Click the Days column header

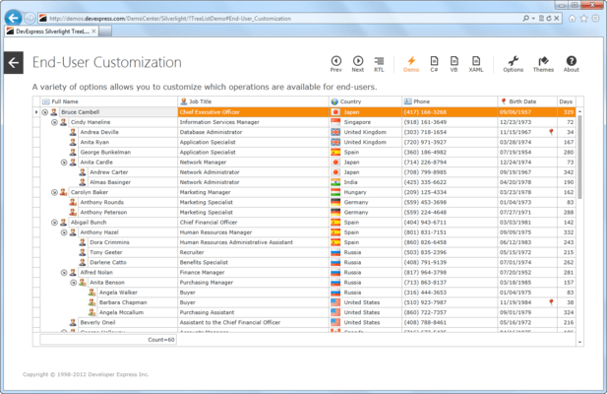567,101
